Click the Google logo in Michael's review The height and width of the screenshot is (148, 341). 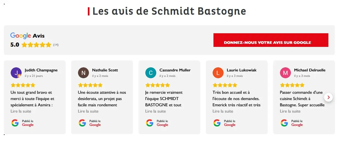[284, 123]
